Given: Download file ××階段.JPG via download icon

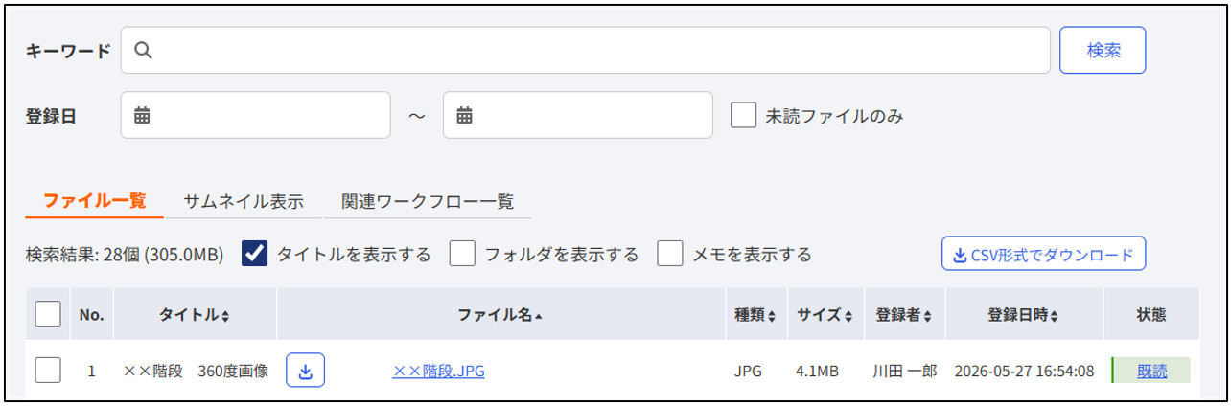Looking at the screenshot, I should tap(306, 371).
